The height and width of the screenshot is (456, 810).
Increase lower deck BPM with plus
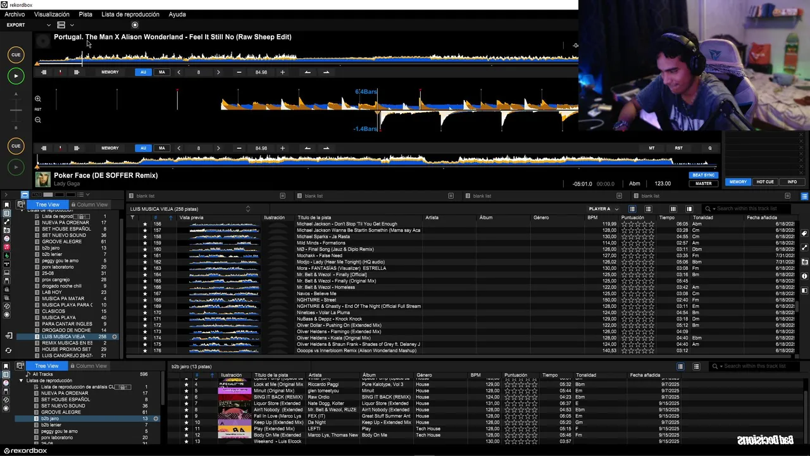click(x=282, y=148)
